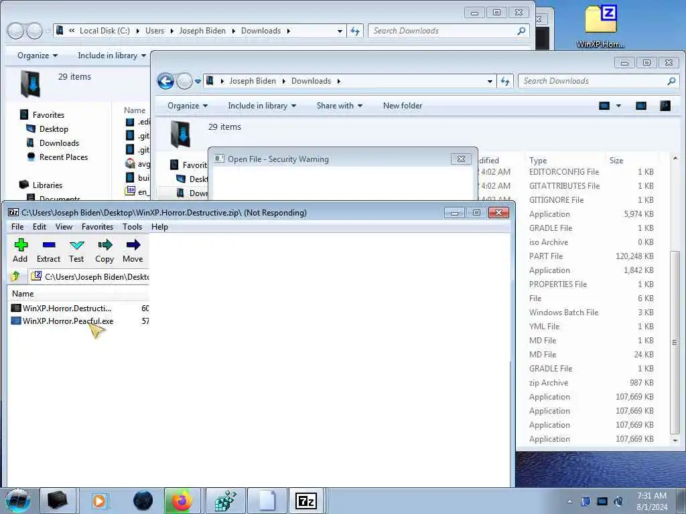Open the view options dropdown arrow

click(618, 106)
